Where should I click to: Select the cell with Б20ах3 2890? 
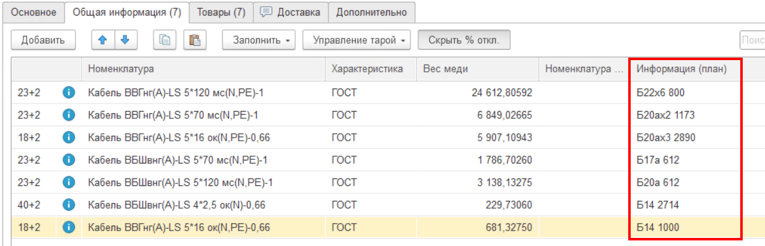[x=685, y=138]
